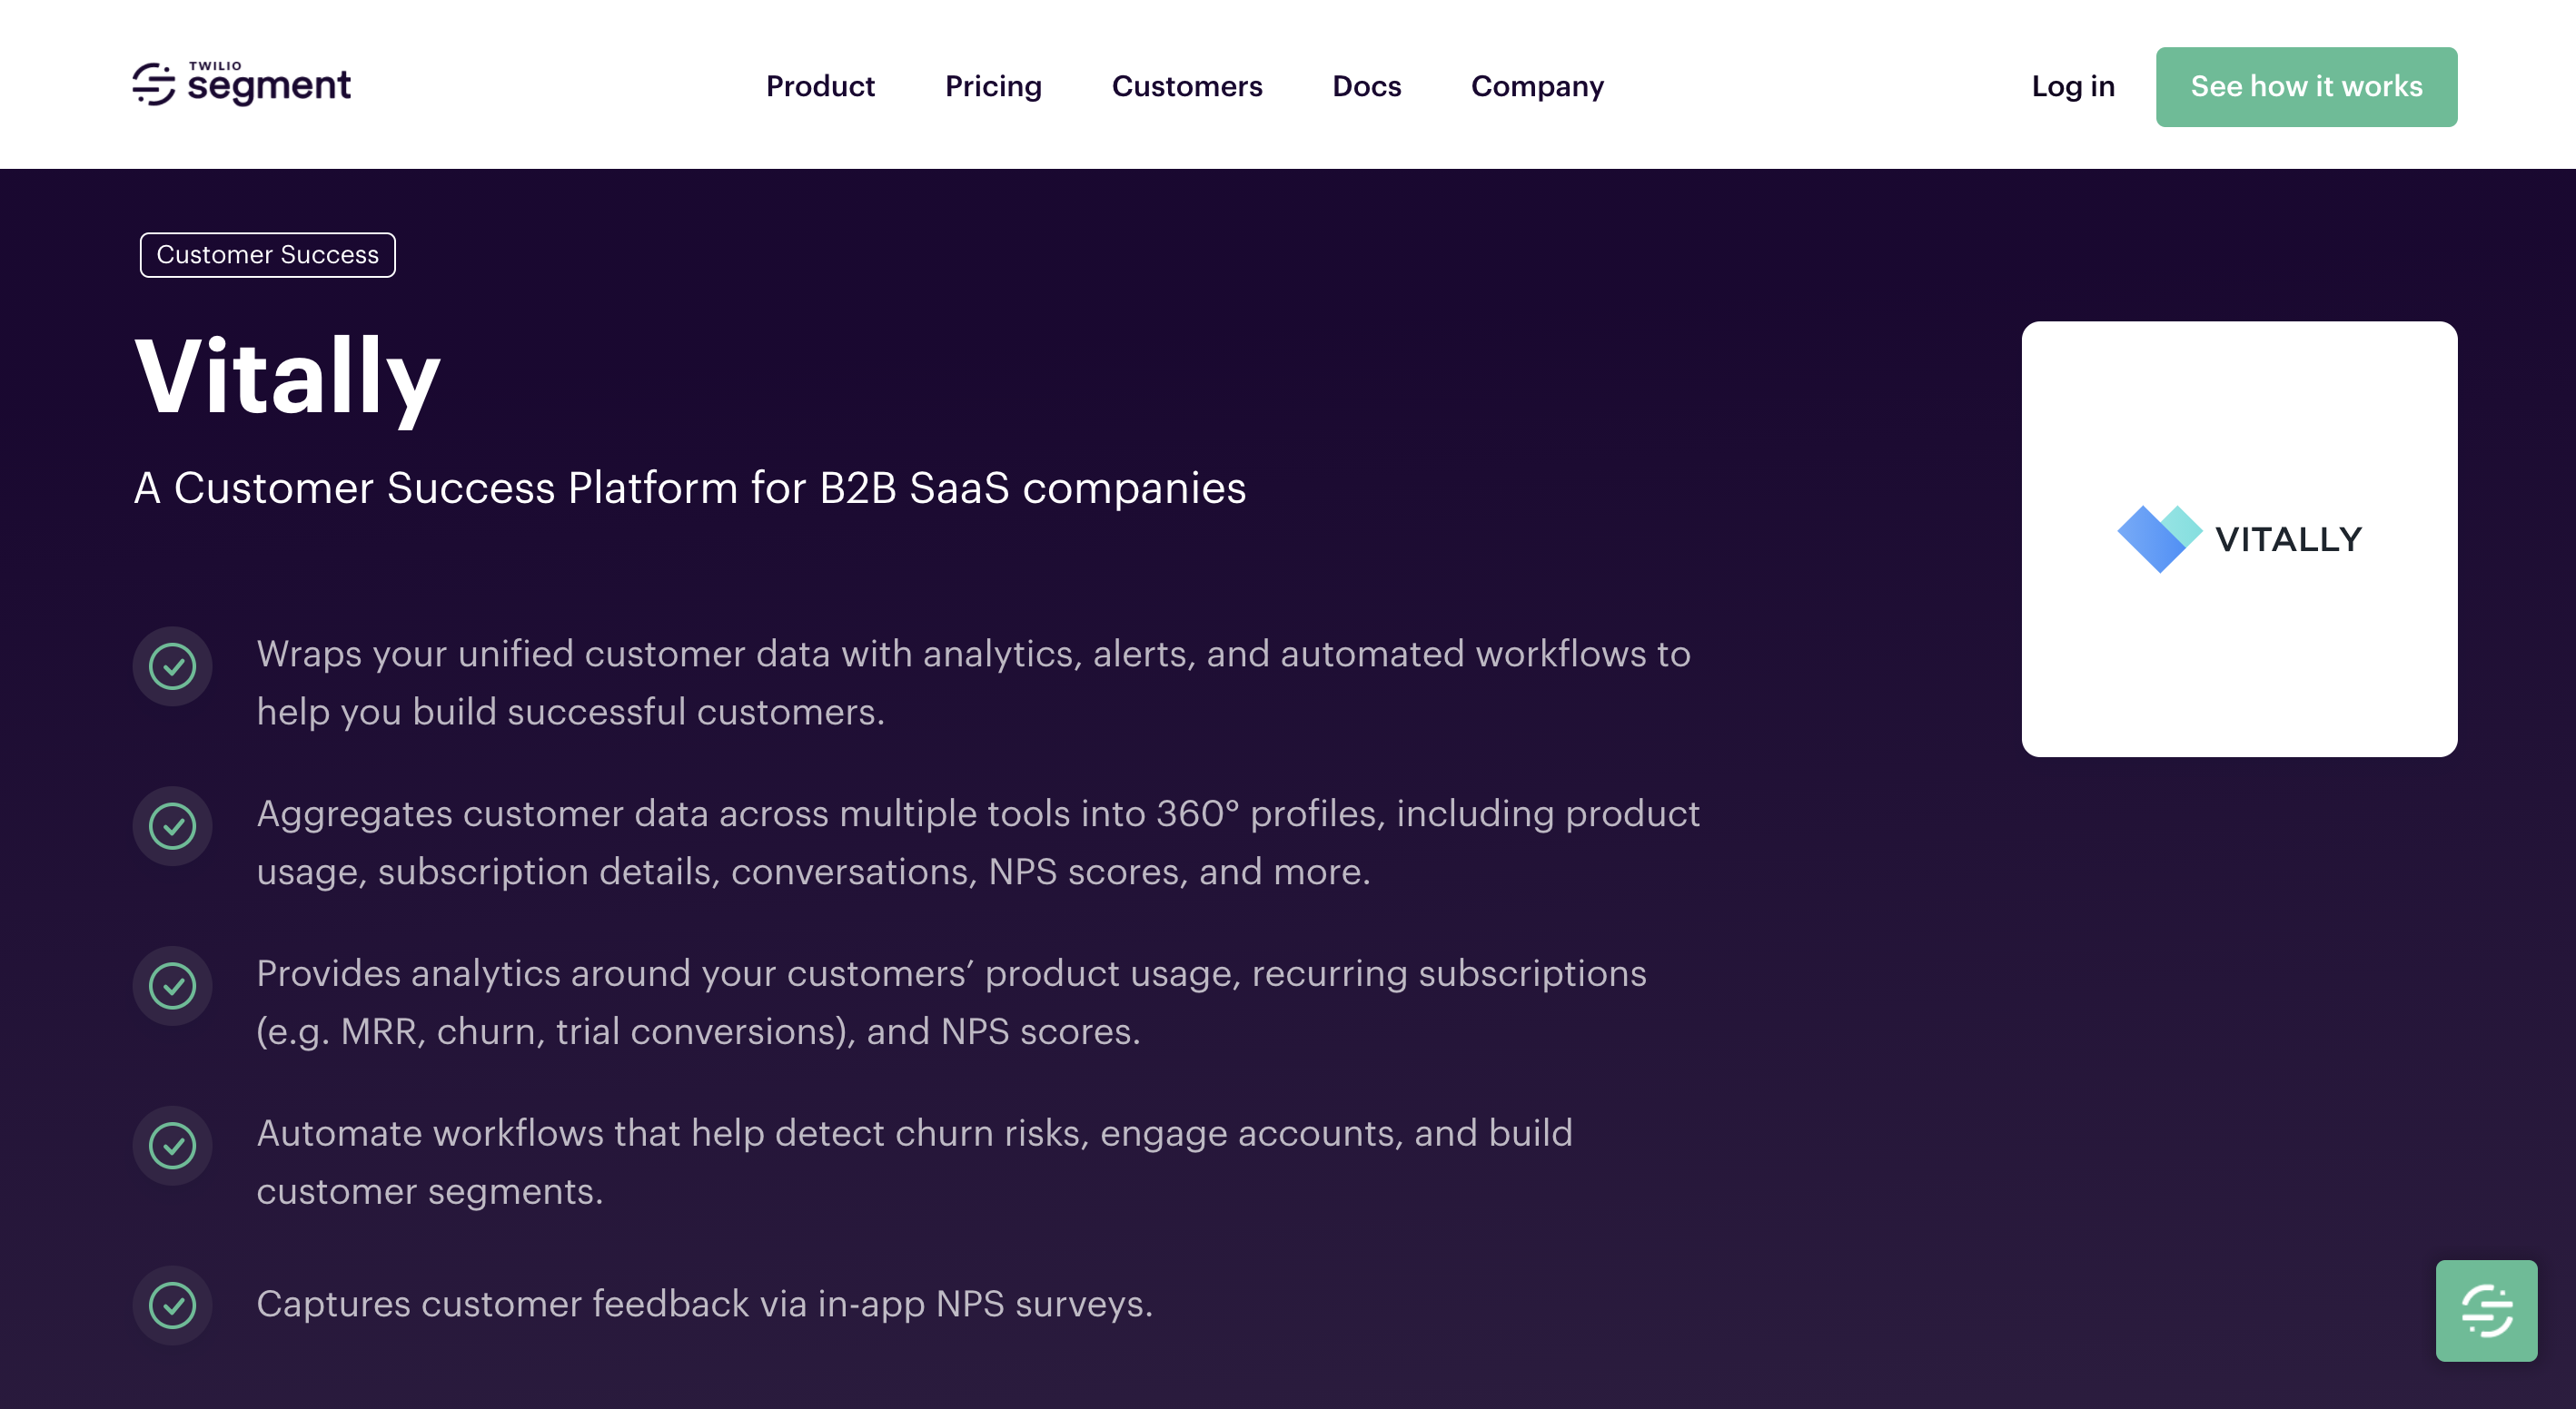Go to the Pricing page
Viewport: 2576px width, 1409px height.
click(993, 87)
